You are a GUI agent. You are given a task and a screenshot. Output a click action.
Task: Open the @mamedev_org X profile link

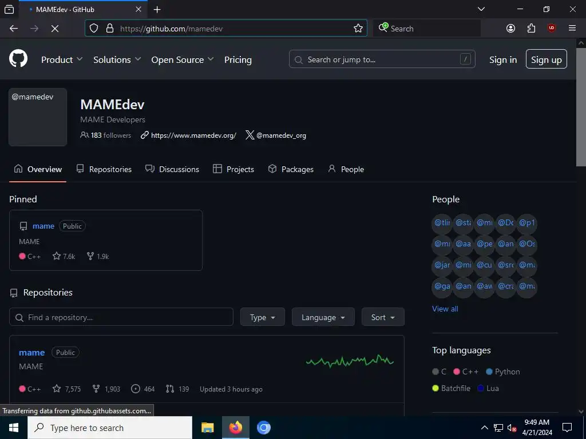(x=281, y=135)
